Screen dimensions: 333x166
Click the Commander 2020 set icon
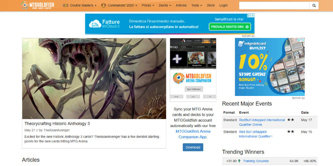point(103,5)
